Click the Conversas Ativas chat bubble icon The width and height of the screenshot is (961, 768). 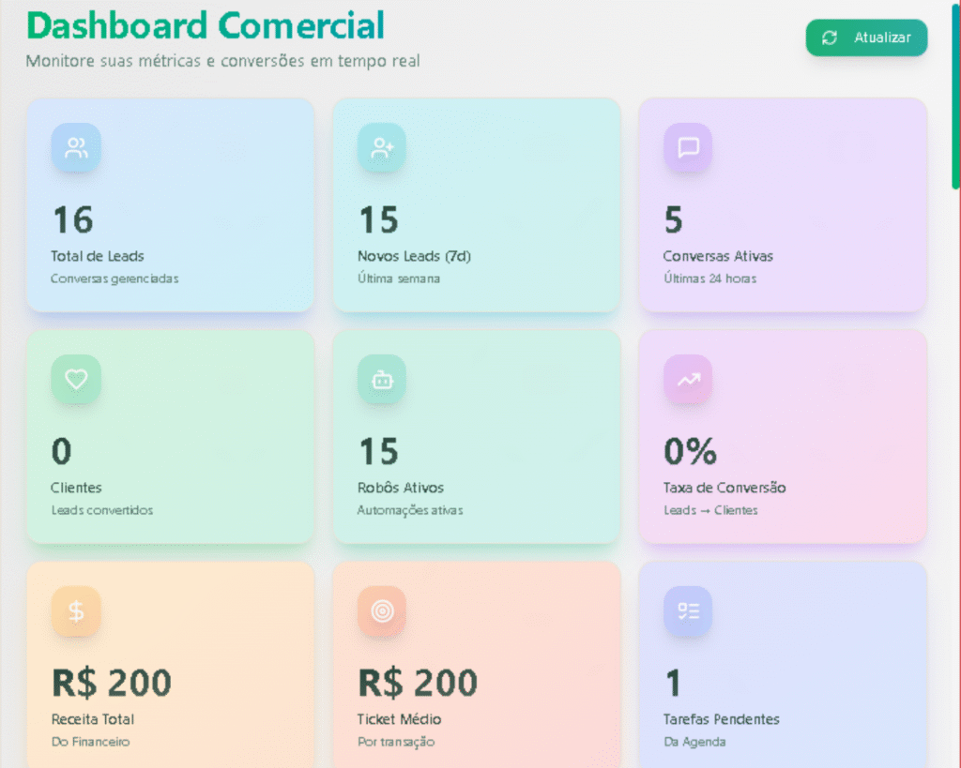(688, 147)
